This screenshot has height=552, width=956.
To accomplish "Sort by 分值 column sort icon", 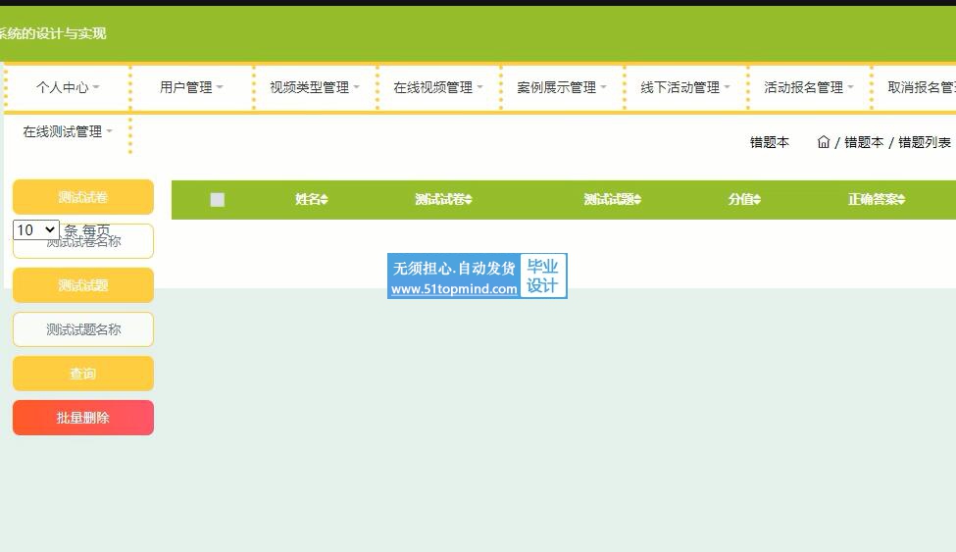I will (x=757, y=200).
